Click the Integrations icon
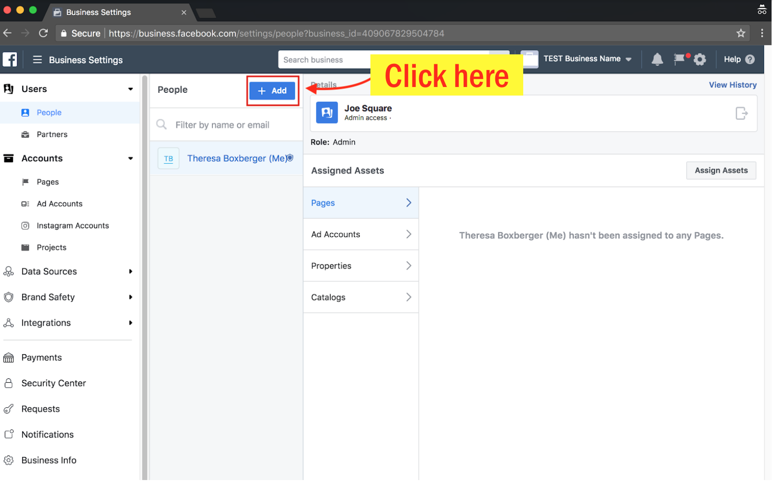773x481 pixels. pyautogui.click(x=9, y=323)
